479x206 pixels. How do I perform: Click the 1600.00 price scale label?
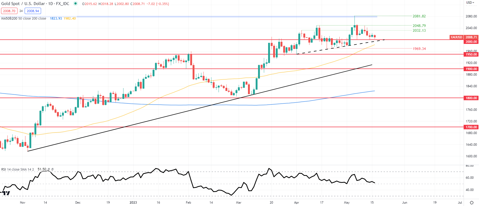tap(471, 156)
